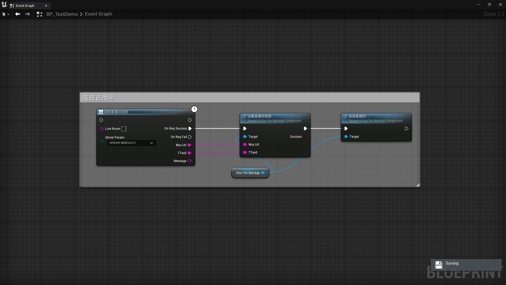Click TTwid input pin on 设置直播间信息
The image size is (506, 285).
pos(245,152)
